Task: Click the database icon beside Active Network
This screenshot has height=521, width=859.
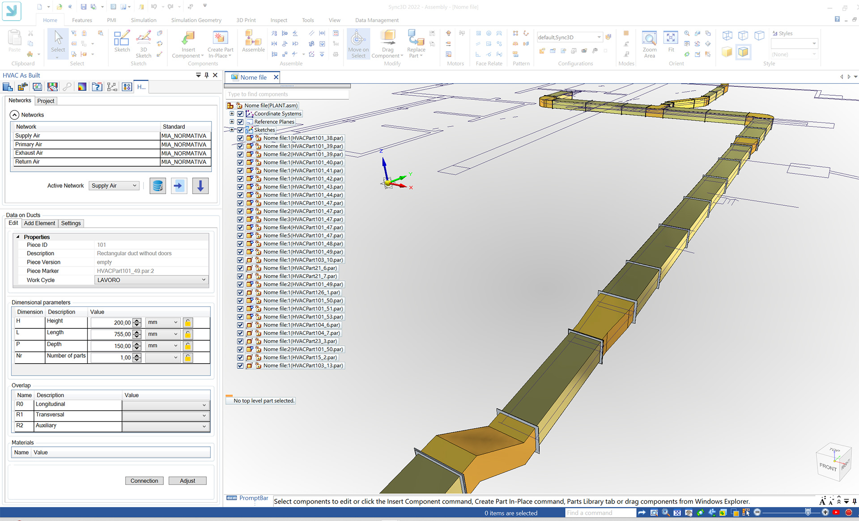Action: tap(157, 186)
